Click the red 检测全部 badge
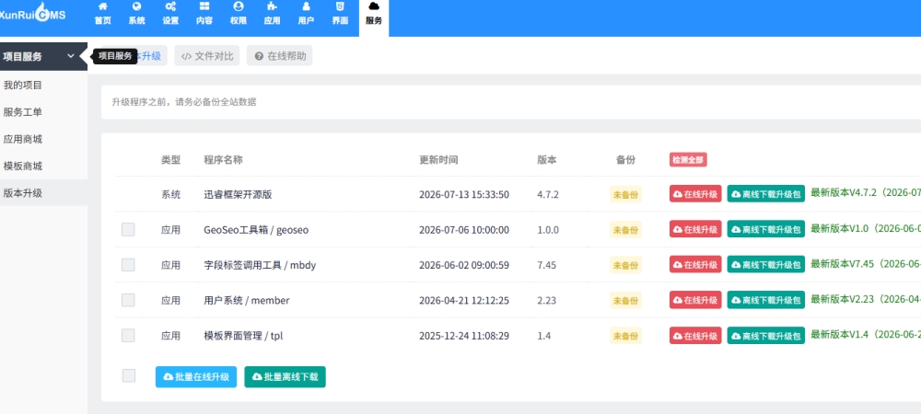921x414 pixels. point(688,159)
